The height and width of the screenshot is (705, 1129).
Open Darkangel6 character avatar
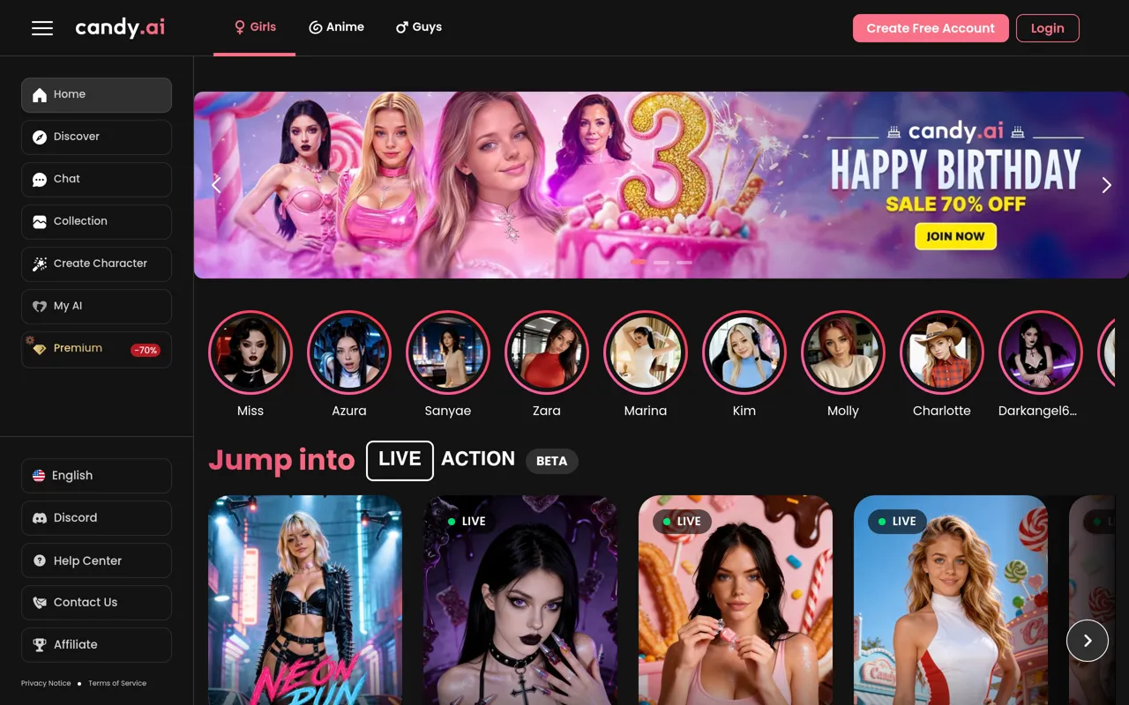coord(1041,352)
